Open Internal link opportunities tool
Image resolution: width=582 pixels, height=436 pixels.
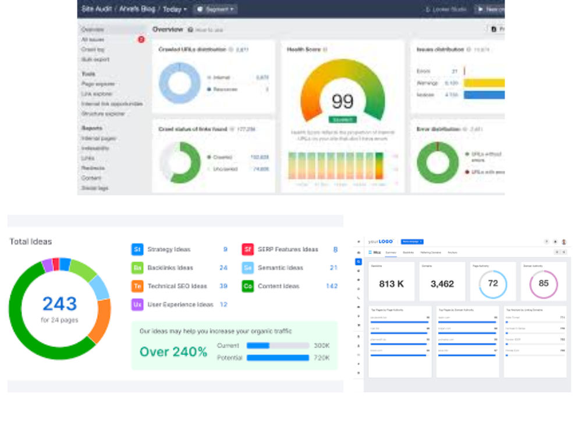[112, 104]
